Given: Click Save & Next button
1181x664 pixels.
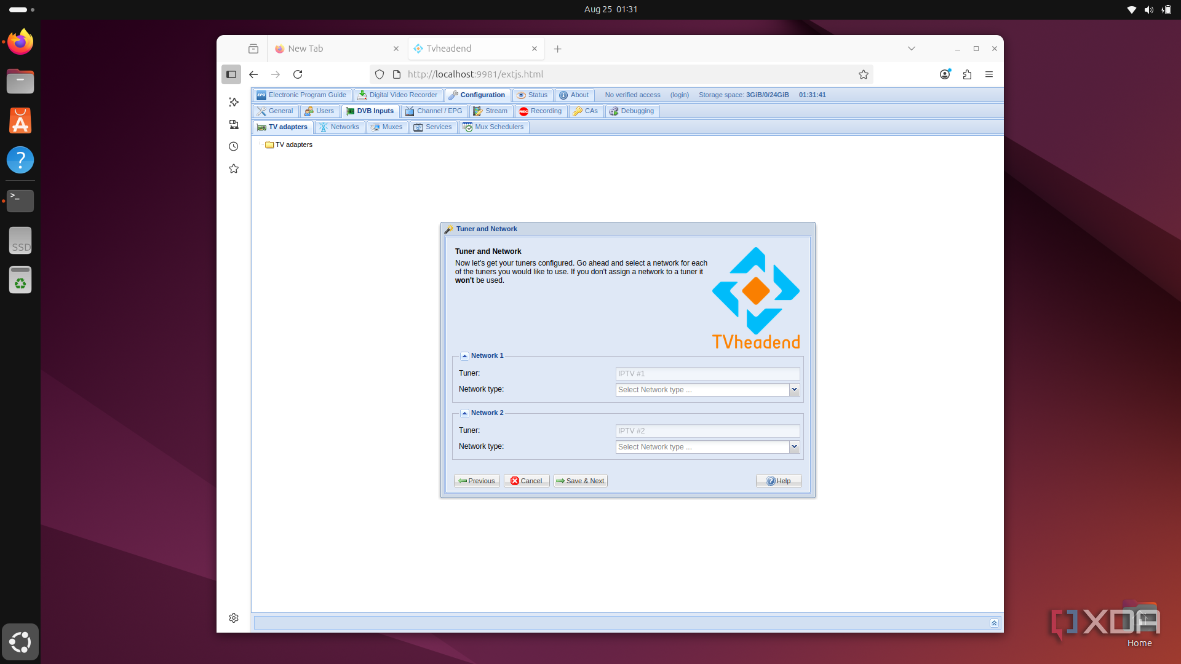Looking at the screenshot, I should pyautogui.click(x=580, y=481).
